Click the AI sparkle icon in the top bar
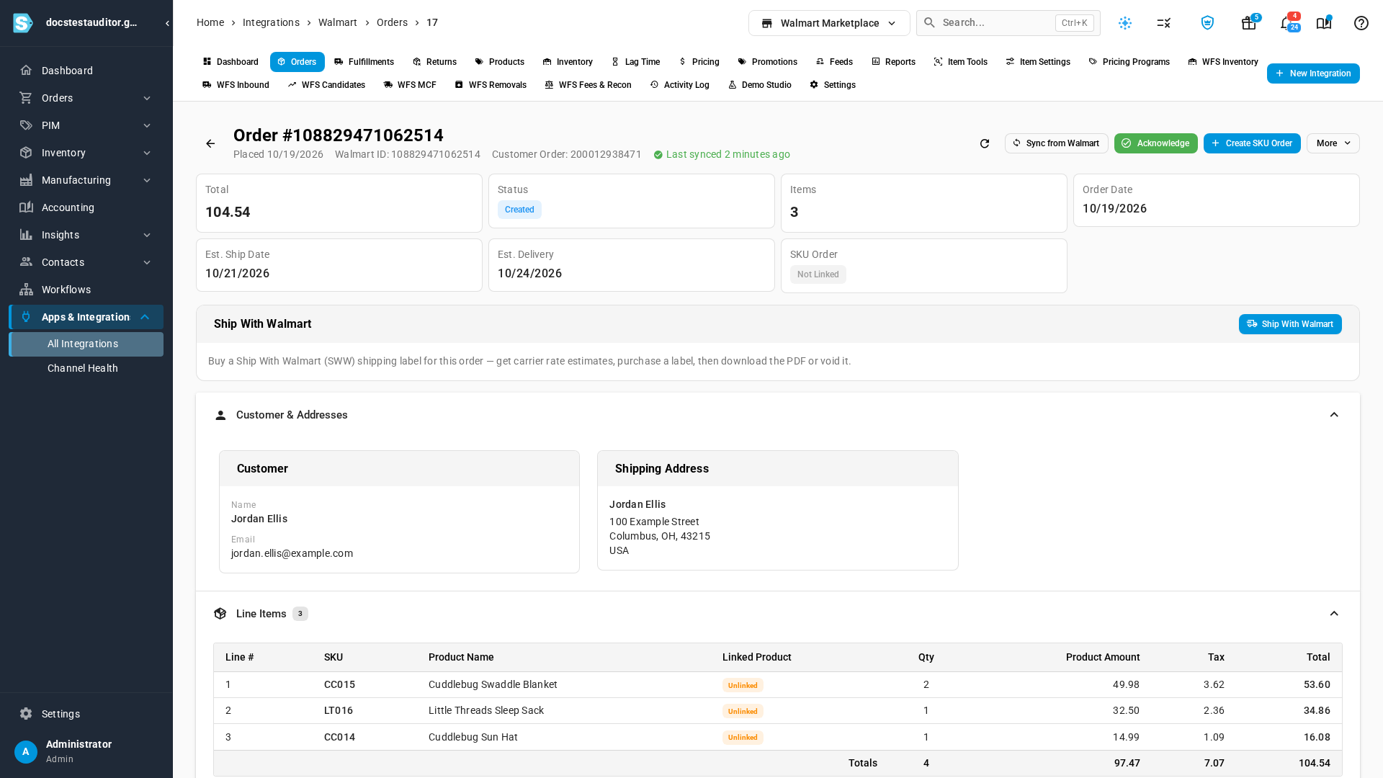1383x778 pixels. point(1125,23)
